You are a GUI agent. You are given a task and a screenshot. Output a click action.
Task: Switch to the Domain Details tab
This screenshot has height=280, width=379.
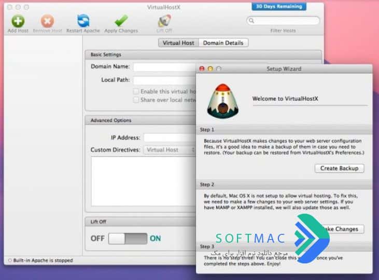coord(223,43)
